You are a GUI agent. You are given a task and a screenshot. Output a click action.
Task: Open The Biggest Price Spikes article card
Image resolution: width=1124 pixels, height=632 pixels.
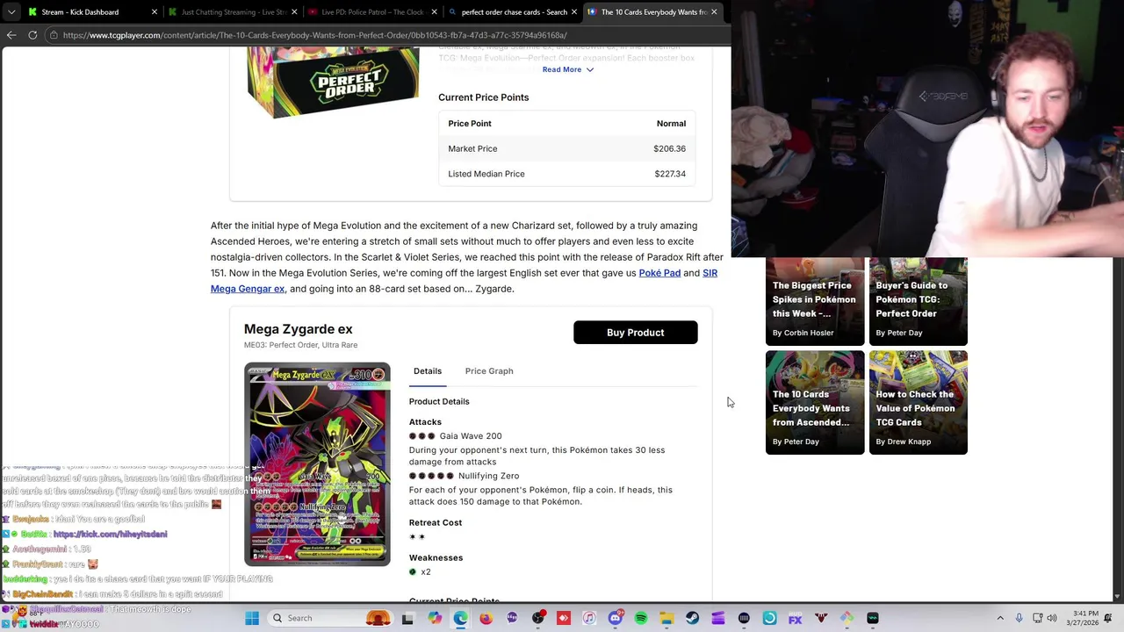(x=814, y=302)
